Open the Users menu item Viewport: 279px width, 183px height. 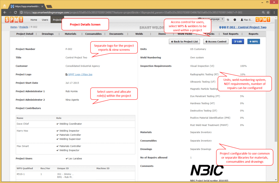pos(45,20)
